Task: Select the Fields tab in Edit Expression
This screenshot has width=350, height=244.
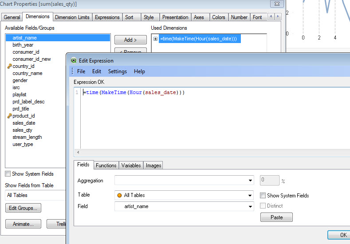Action: 83,165
